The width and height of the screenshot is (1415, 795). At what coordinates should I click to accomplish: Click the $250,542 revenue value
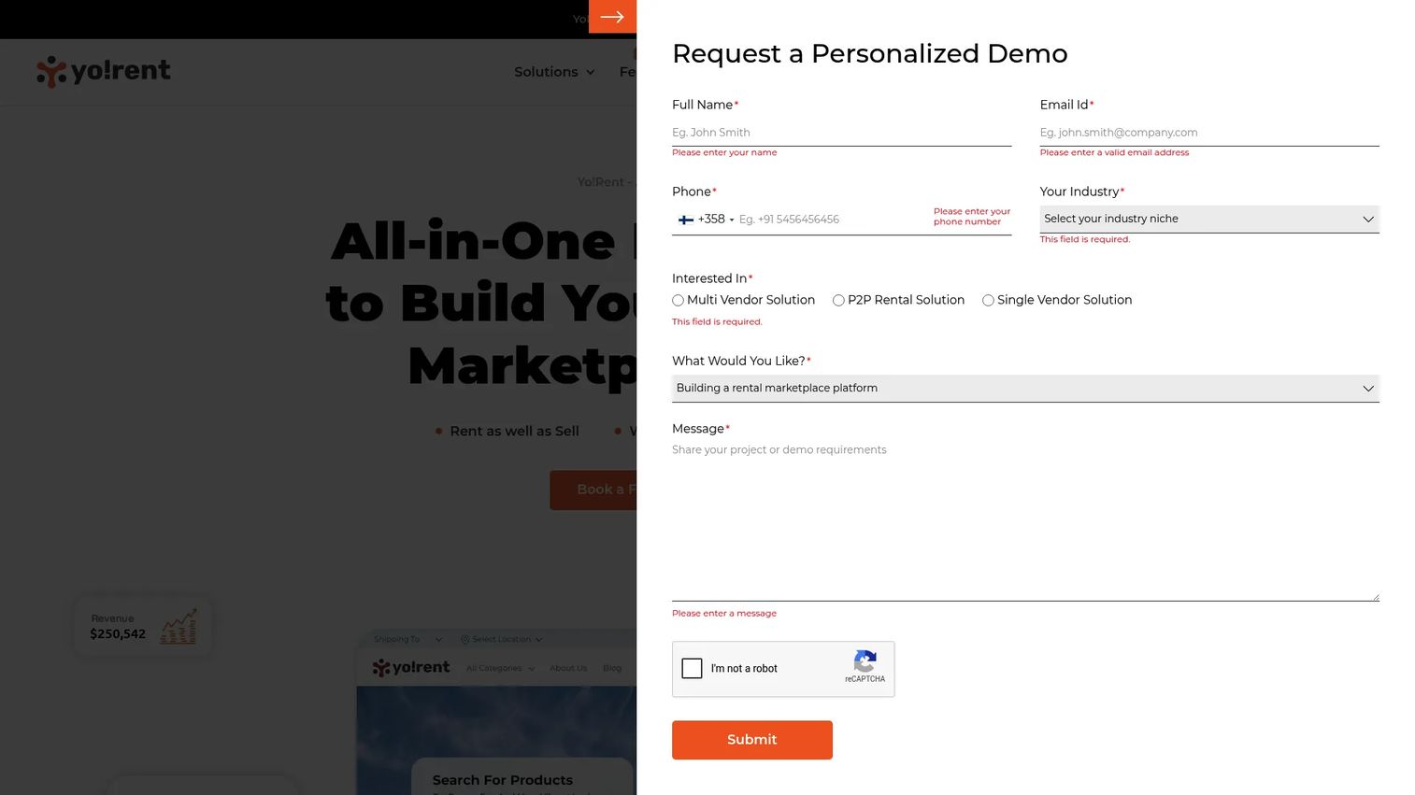point(118,634)
